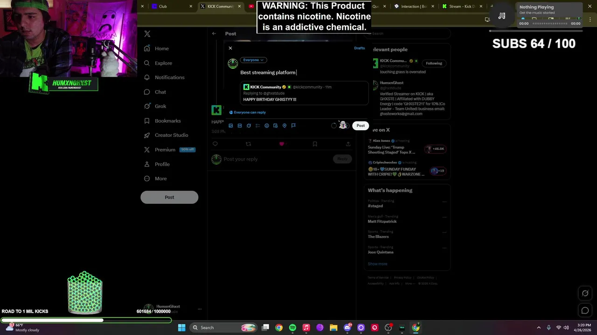The height and width of the screenshot is (335, 597).
Task: Open Home in the sidebar
Action: [x=157, y=48]
